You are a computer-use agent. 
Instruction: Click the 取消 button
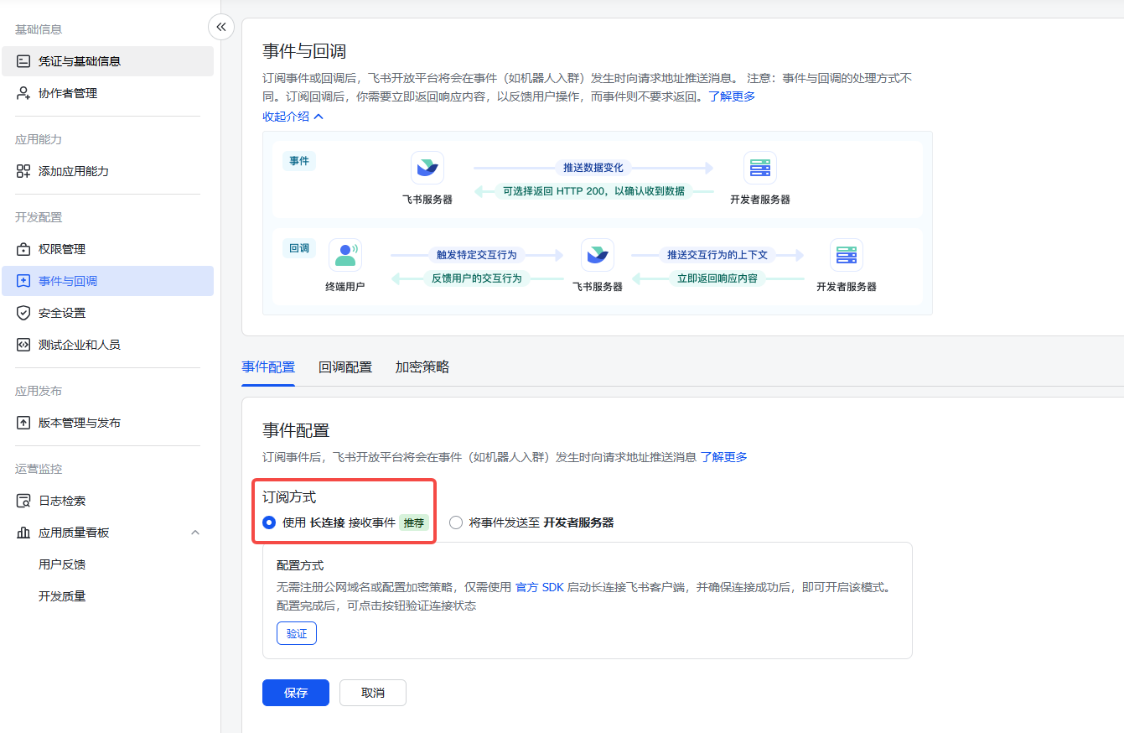coord(373,693)
